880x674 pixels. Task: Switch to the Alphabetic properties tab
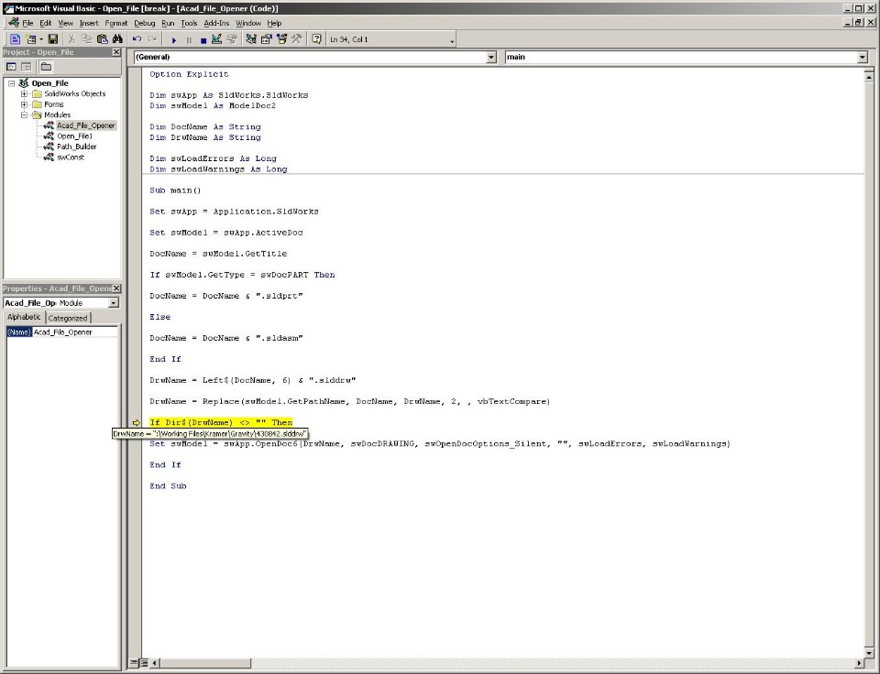click(24, 318)
